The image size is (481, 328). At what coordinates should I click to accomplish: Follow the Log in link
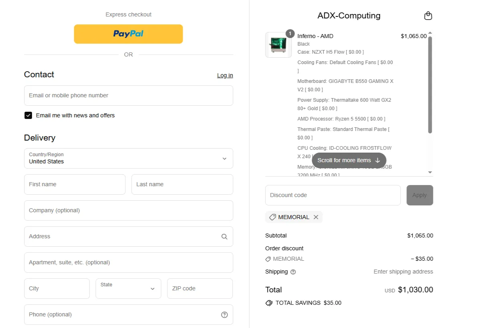pos(225,75)
